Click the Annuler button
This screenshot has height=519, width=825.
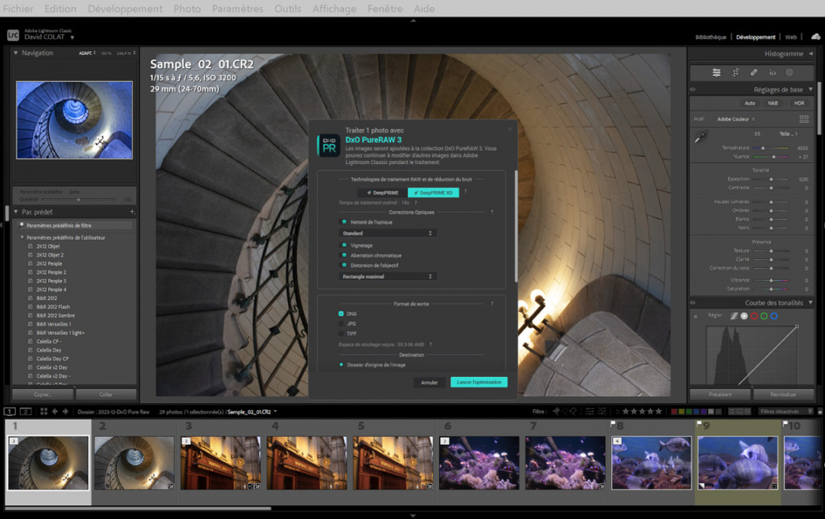coord(429,382)
